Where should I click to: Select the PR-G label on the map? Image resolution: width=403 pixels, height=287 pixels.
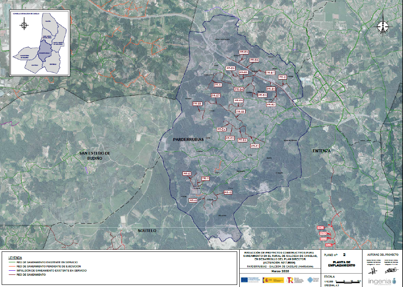coord(228,192)
